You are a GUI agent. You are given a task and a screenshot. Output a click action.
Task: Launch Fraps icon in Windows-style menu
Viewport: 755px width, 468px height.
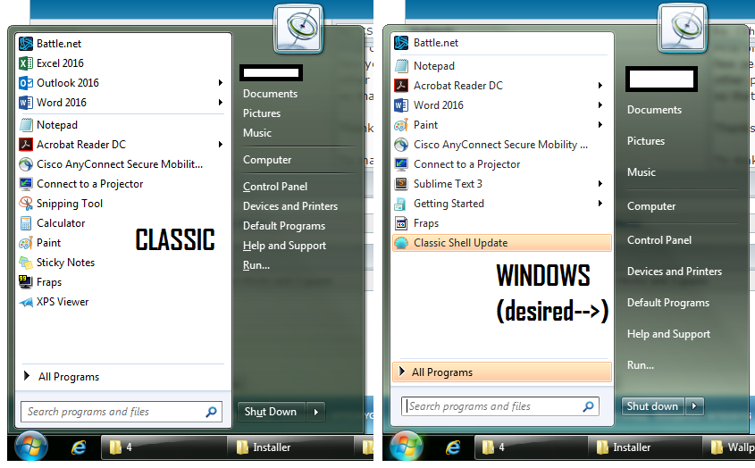tap(401, 223)
